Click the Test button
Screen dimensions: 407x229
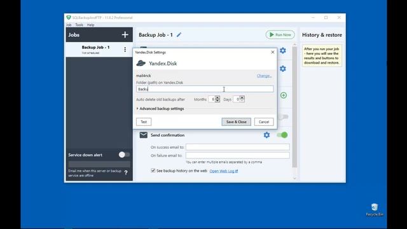tap(144, 121)
